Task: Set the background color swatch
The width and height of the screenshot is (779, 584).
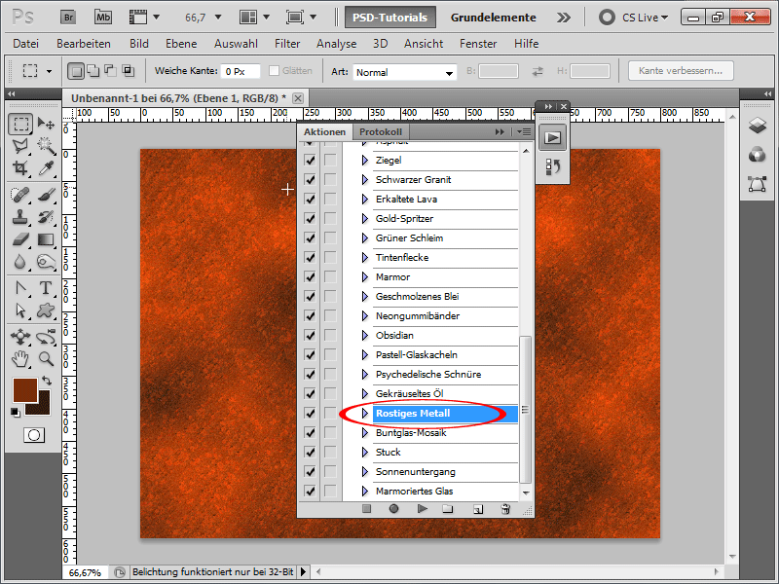Action: (x=44, y=408)
